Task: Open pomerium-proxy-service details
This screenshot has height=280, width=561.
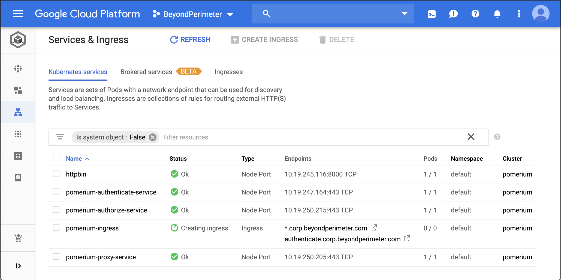Action: [101, 257]
